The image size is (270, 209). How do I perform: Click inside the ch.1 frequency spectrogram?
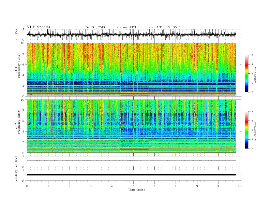[131, 70]
